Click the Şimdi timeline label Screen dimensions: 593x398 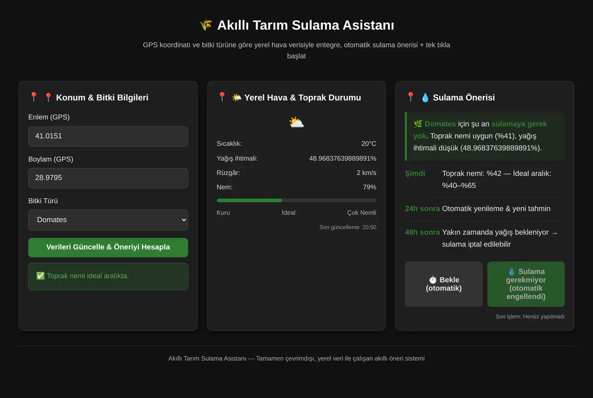[415, 173]
